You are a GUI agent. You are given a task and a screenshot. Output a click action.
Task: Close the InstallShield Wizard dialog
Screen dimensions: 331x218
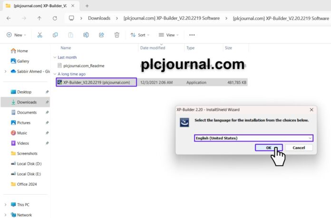point(312,110)
